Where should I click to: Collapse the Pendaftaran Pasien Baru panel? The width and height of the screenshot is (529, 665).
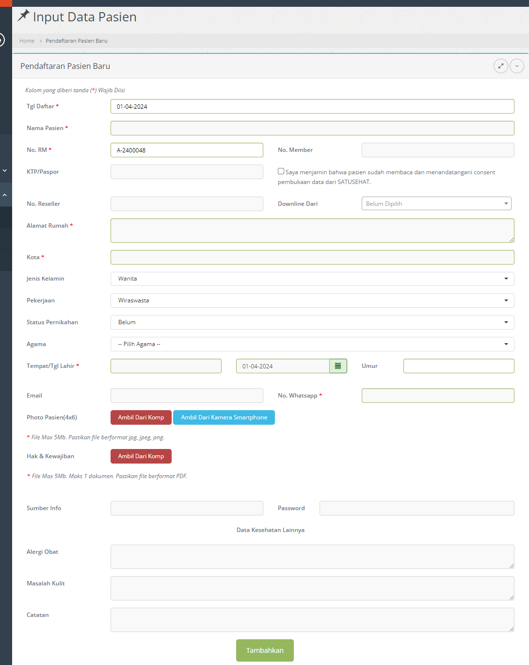point(517,66)
